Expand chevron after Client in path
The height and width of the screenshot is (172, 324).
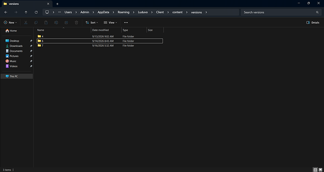tap(168, 12)
